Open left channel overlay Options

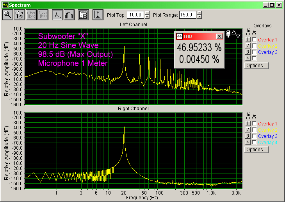tap(256, 65)
